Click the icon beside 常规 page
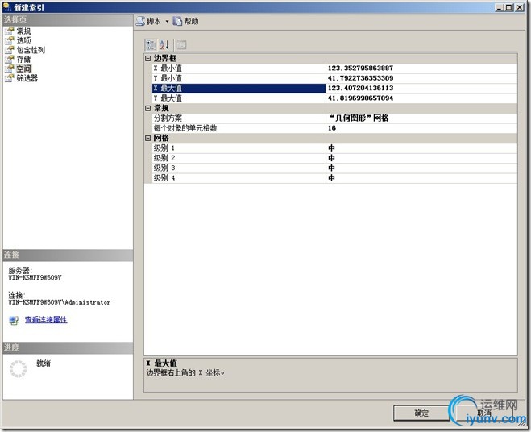This screenshot has height=432, width=531. (x=10, y=31)
